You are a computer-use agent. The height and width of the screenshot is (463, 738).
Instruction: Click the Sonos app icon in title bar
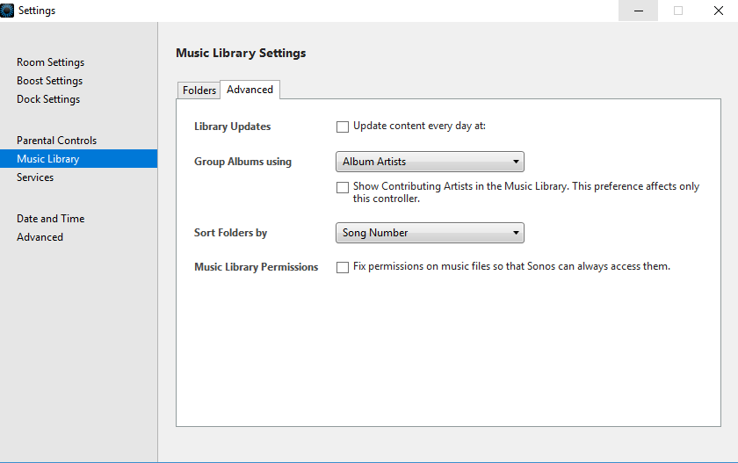7,11
